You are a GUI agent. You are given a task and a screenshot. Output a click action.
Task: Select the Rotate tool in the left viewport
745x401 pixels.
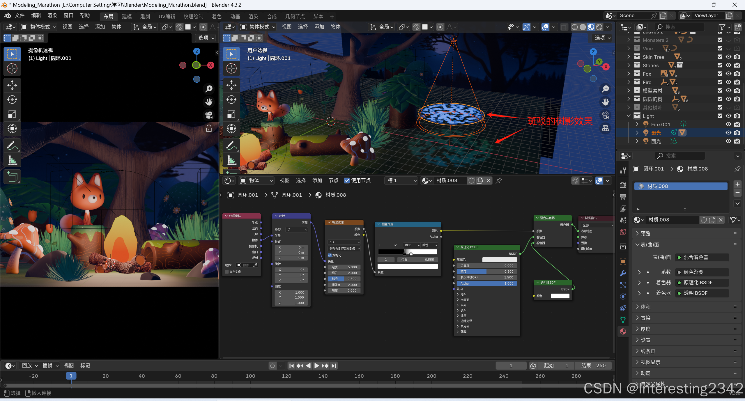click(x=12, y=100)
